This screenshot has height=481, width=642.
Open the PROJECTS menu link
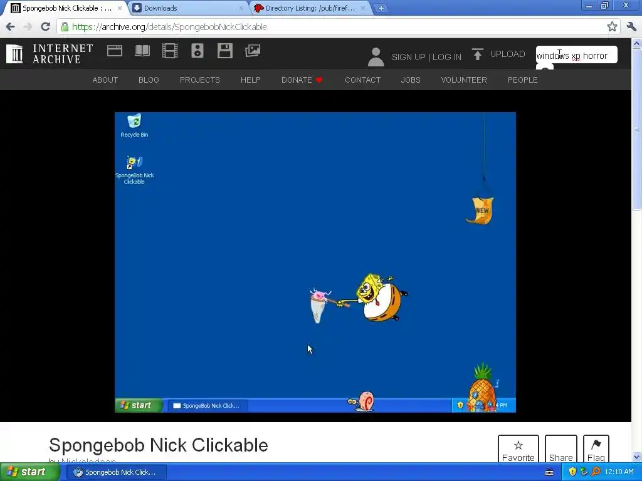(x=200, y=80)
